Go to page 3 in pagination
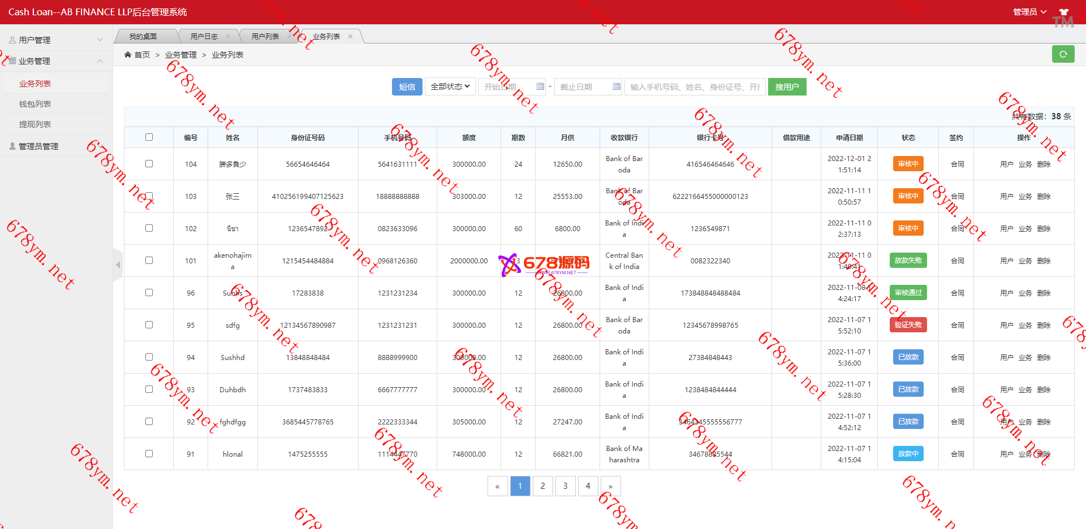 565,486
